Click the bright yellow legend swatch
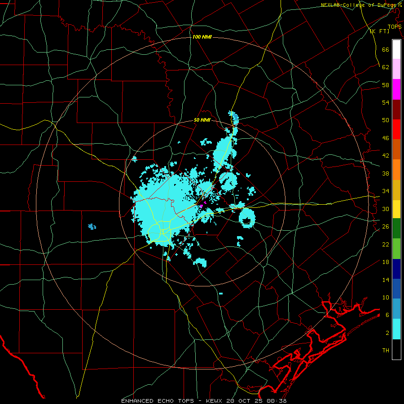 pos(396,209)
